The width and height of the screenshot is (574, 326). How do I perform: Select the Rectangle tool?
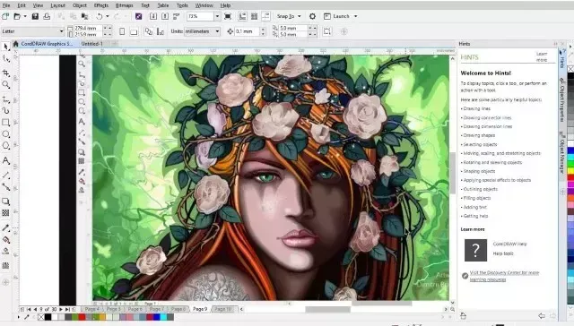coord(6,123)
